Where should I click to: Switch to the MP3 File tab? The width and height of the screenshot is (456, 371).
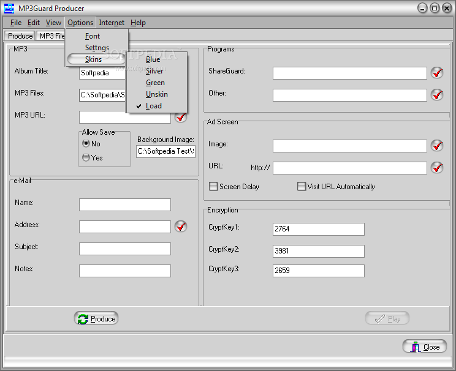pos(51,36)
